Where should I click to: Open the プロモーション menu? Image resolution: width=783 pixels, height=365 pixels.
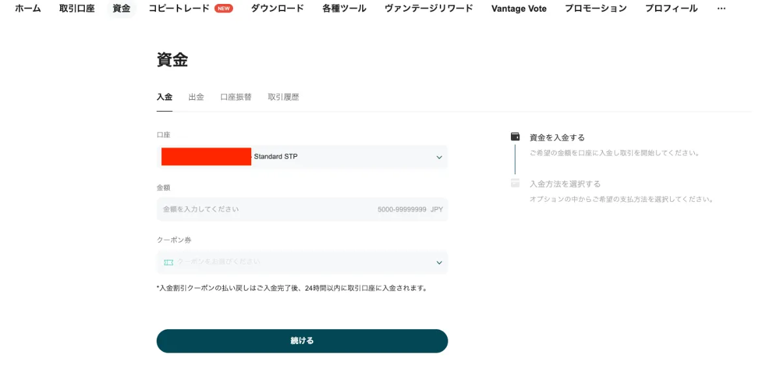(596, 8)
